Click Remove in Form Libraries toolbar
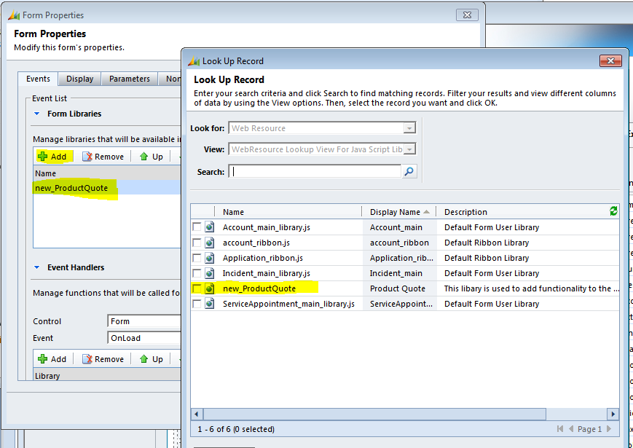 (103, 157)
